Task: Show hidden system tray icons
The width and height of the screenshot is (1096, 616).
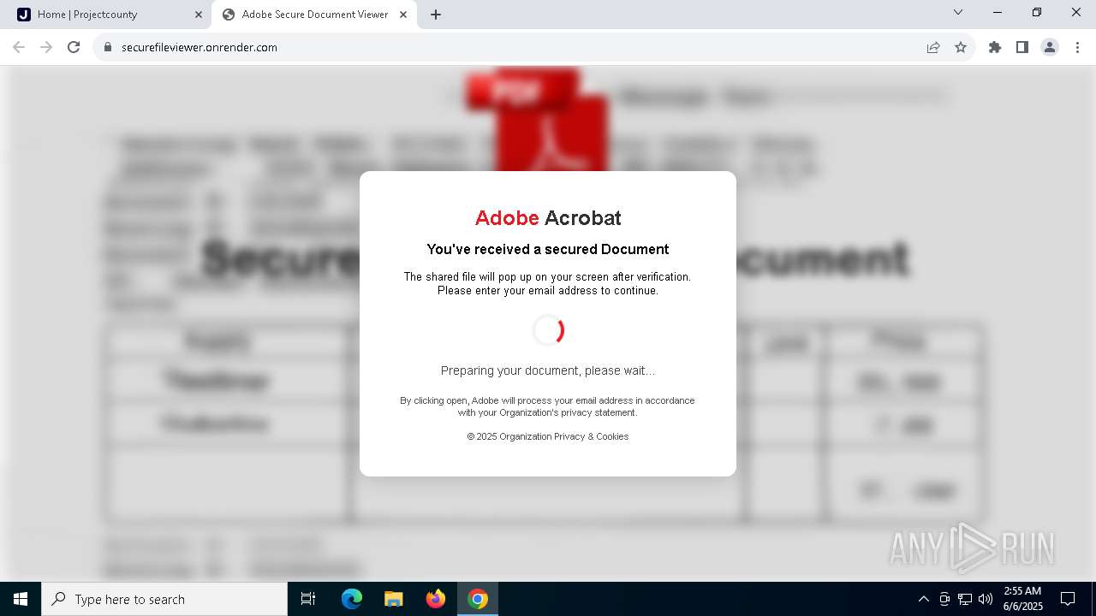Action: [x=923, y=599]
